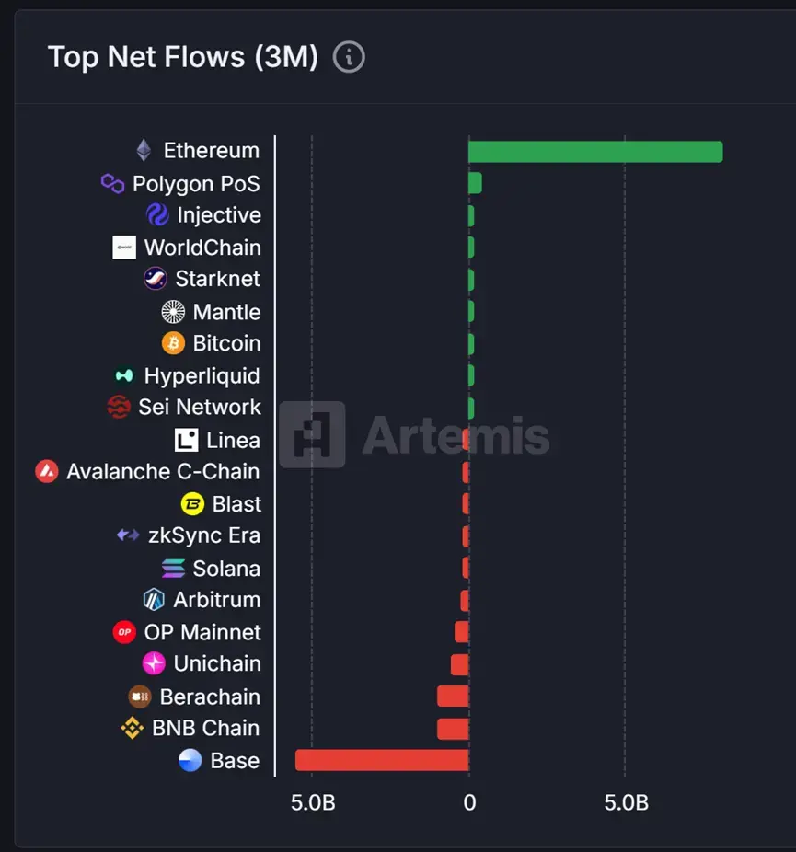Click the Injective chain logo
796x852 pixels.
pos(157,215)
